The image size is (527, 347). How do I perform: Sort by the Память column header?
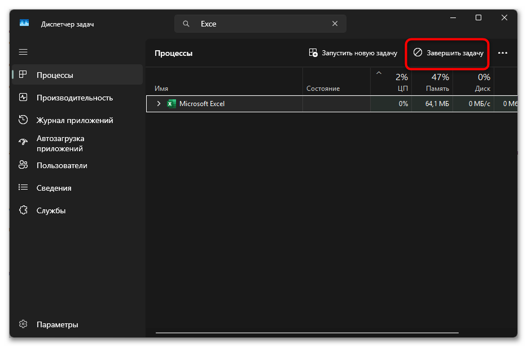pos(438,89)
